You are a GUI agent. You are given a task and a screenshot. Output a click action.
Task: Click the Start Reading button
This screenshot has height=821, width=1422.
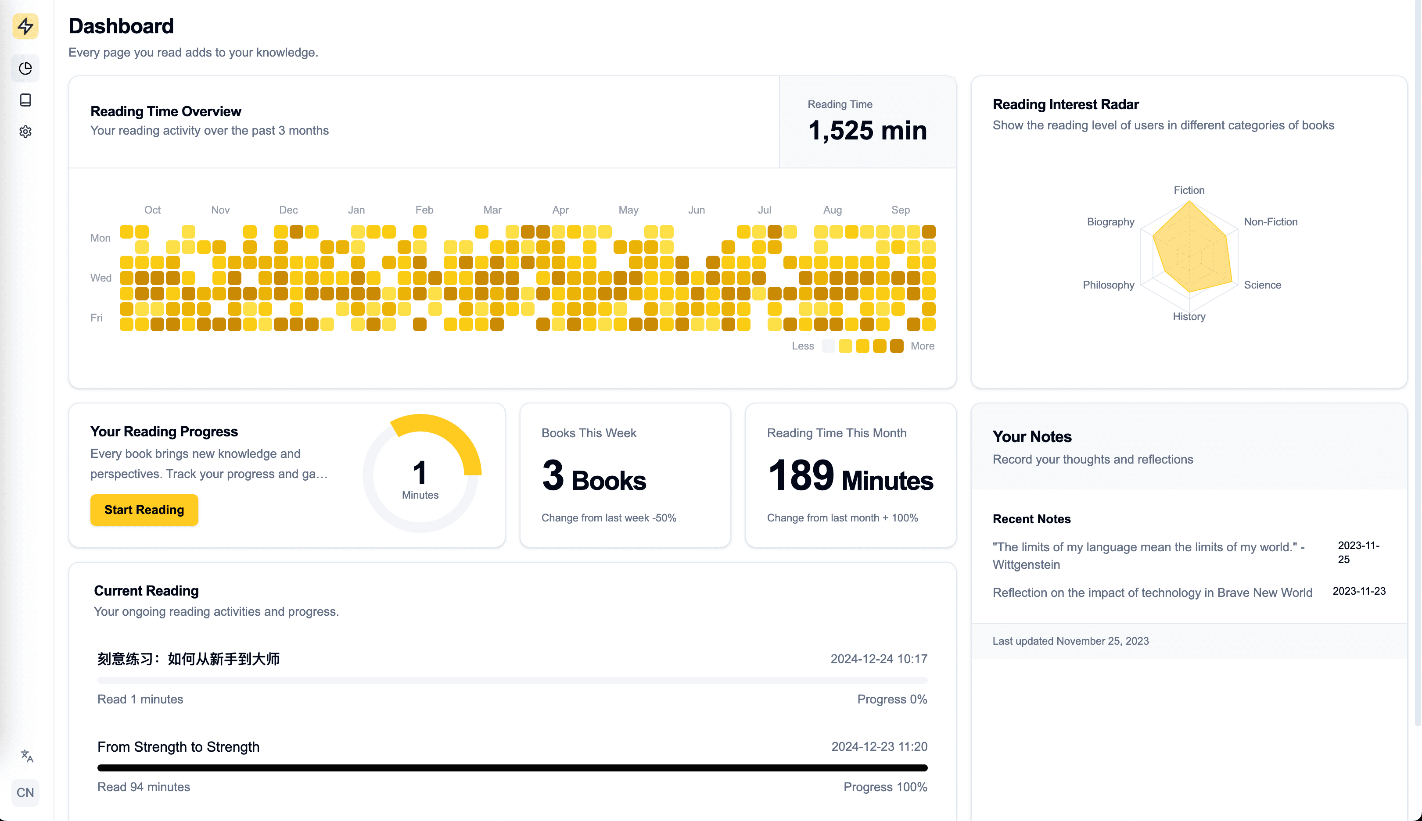tap(145, 509)
